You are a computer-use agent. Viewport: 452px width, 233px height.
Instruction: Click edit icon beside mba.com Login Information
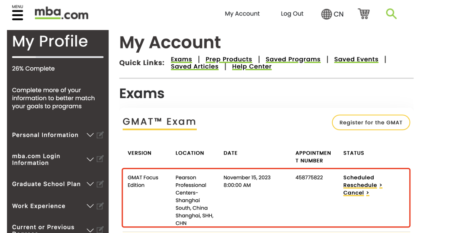[x=100, y=159]
